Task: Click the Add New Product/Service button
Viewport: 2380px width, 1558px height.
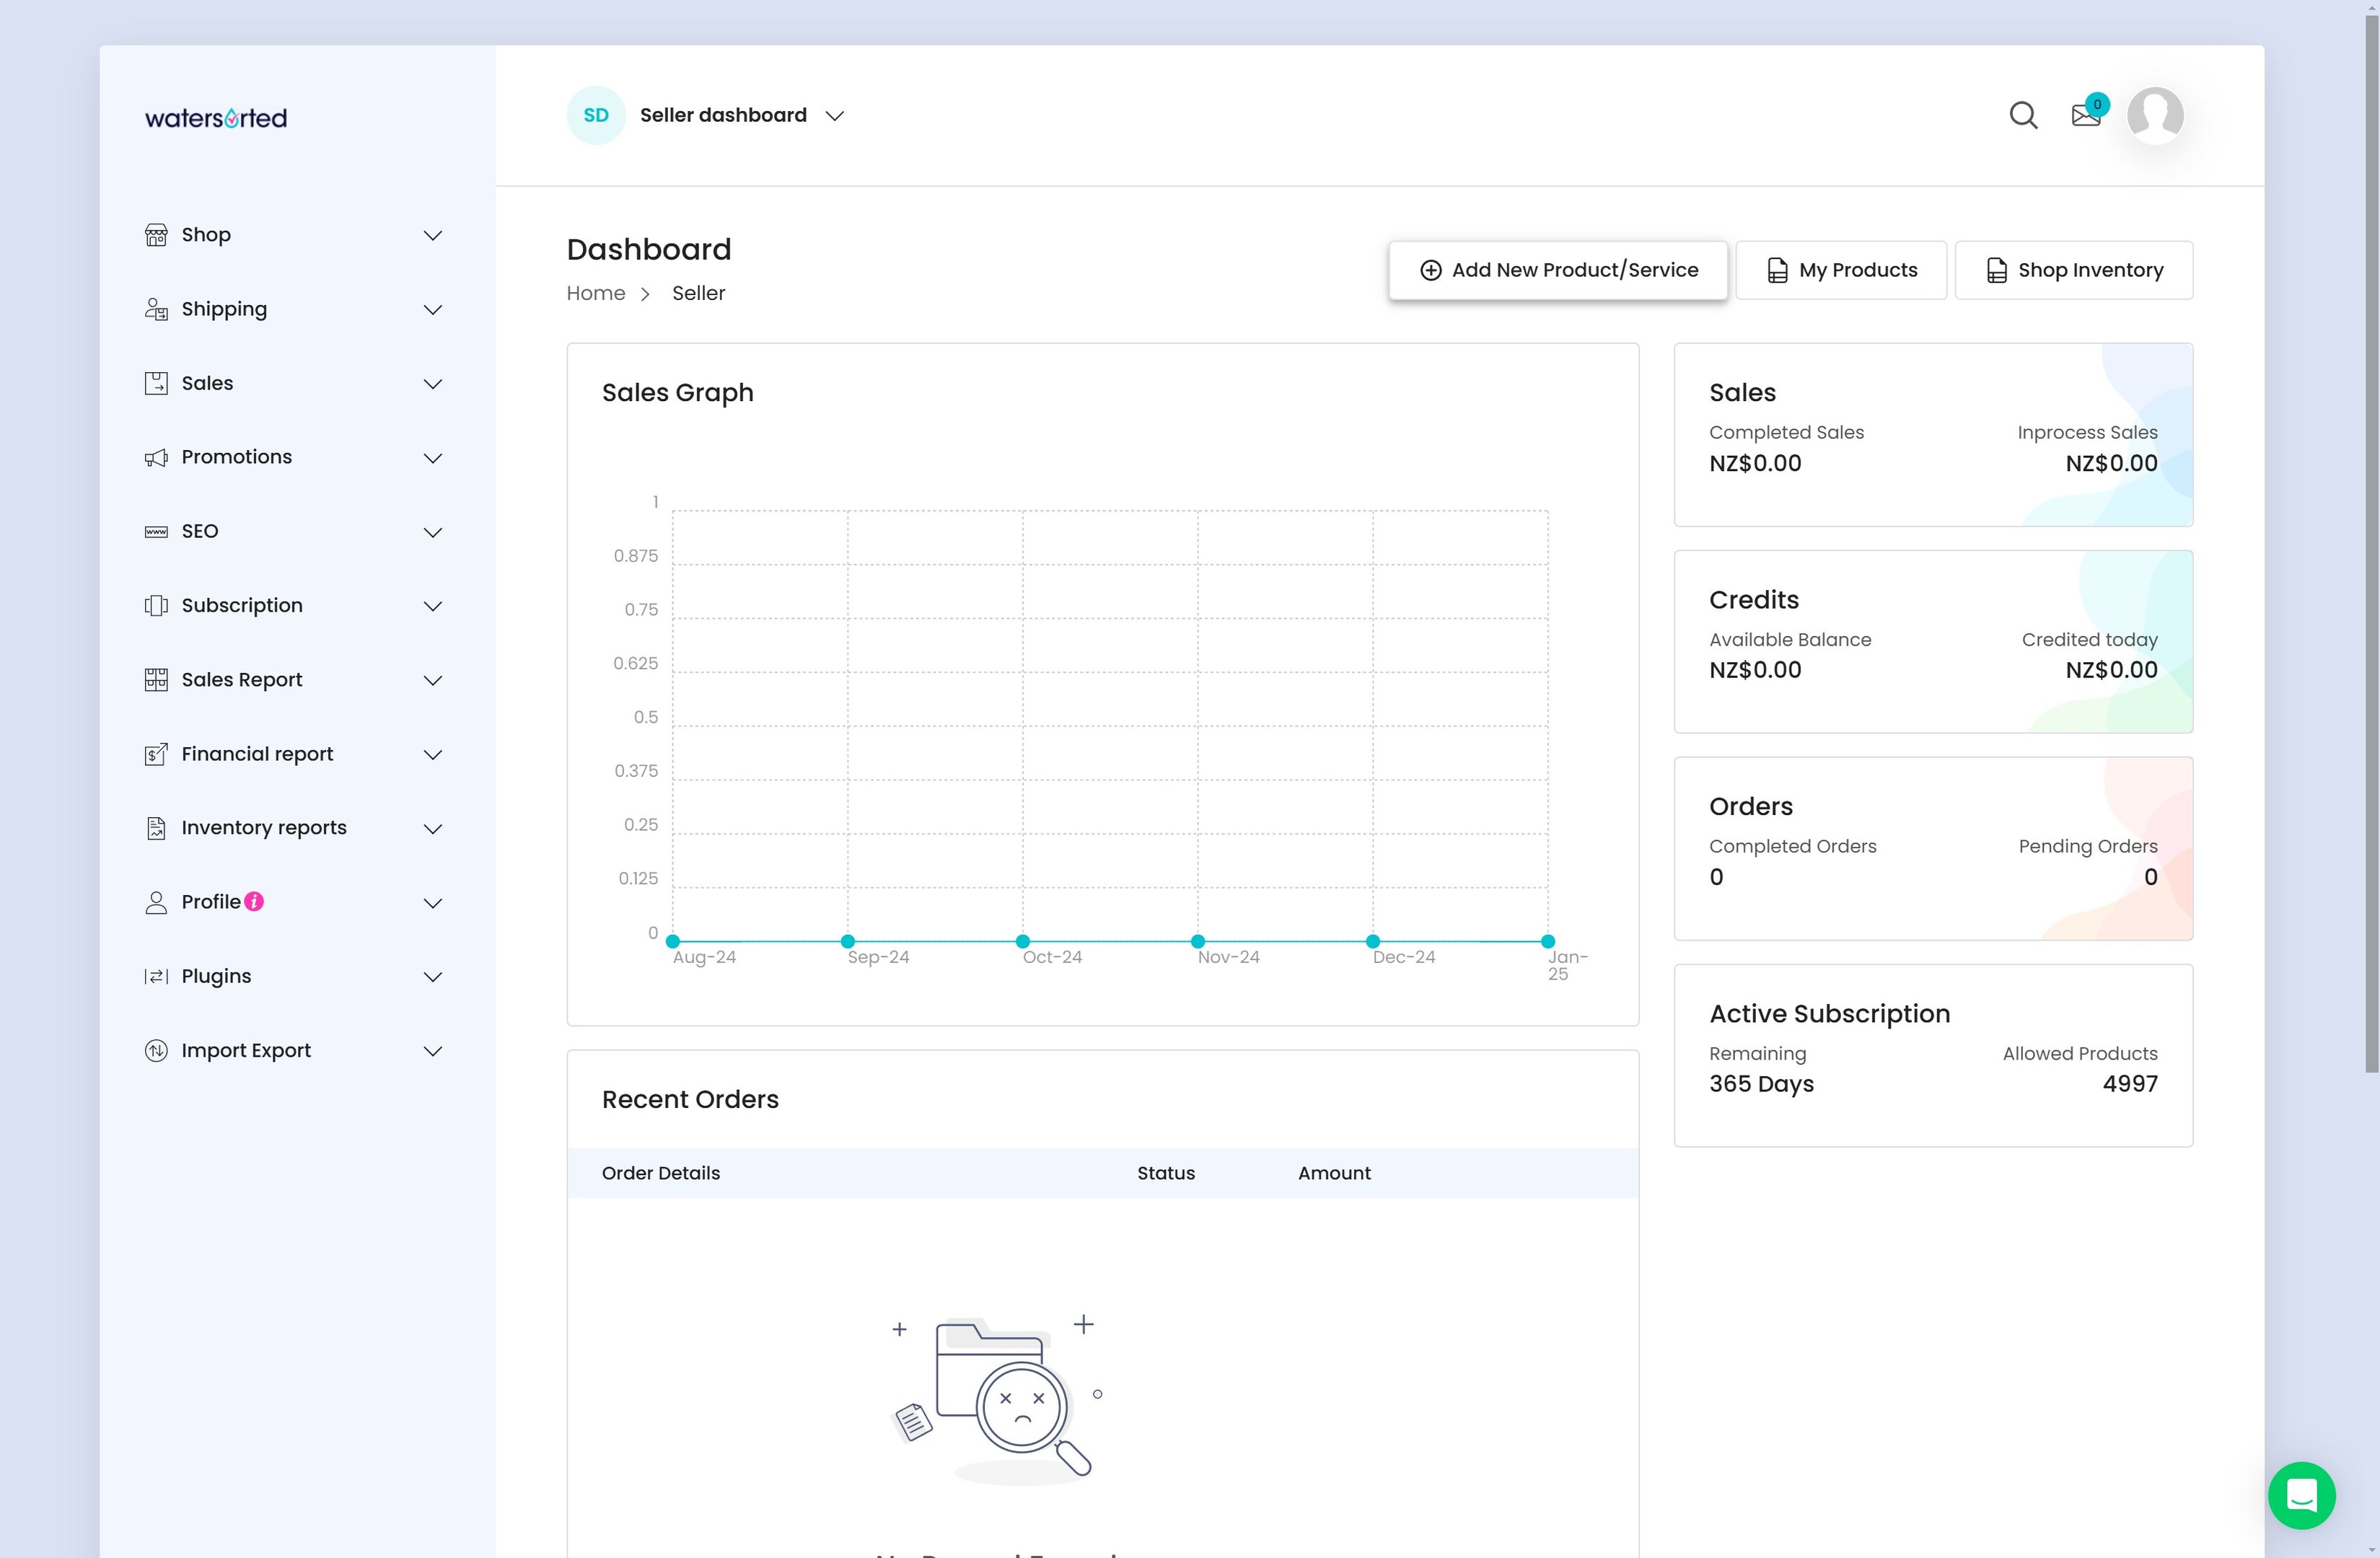Action: (1557, 270)
